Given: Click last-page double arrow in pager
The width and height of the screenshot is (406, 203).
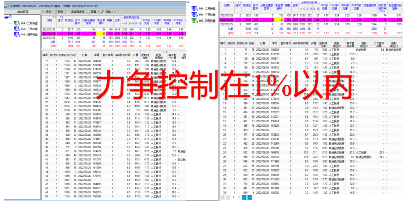Looking at the screenshot, I should click(x=249, y=197).
